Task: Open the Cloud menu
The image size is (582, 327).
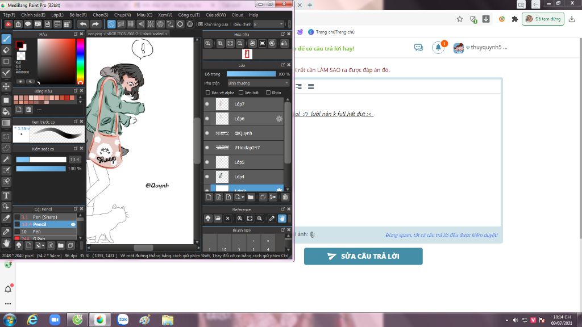Action: 238,15
